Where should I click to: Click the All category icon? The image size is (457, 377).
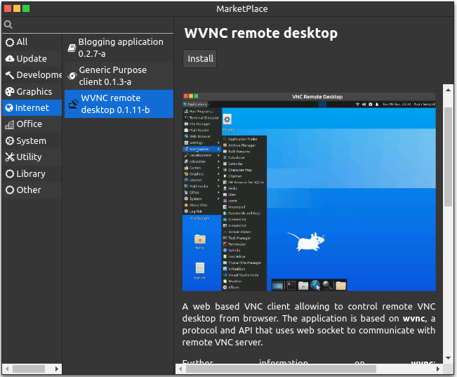pyautogui.click(x=10, y=42)
